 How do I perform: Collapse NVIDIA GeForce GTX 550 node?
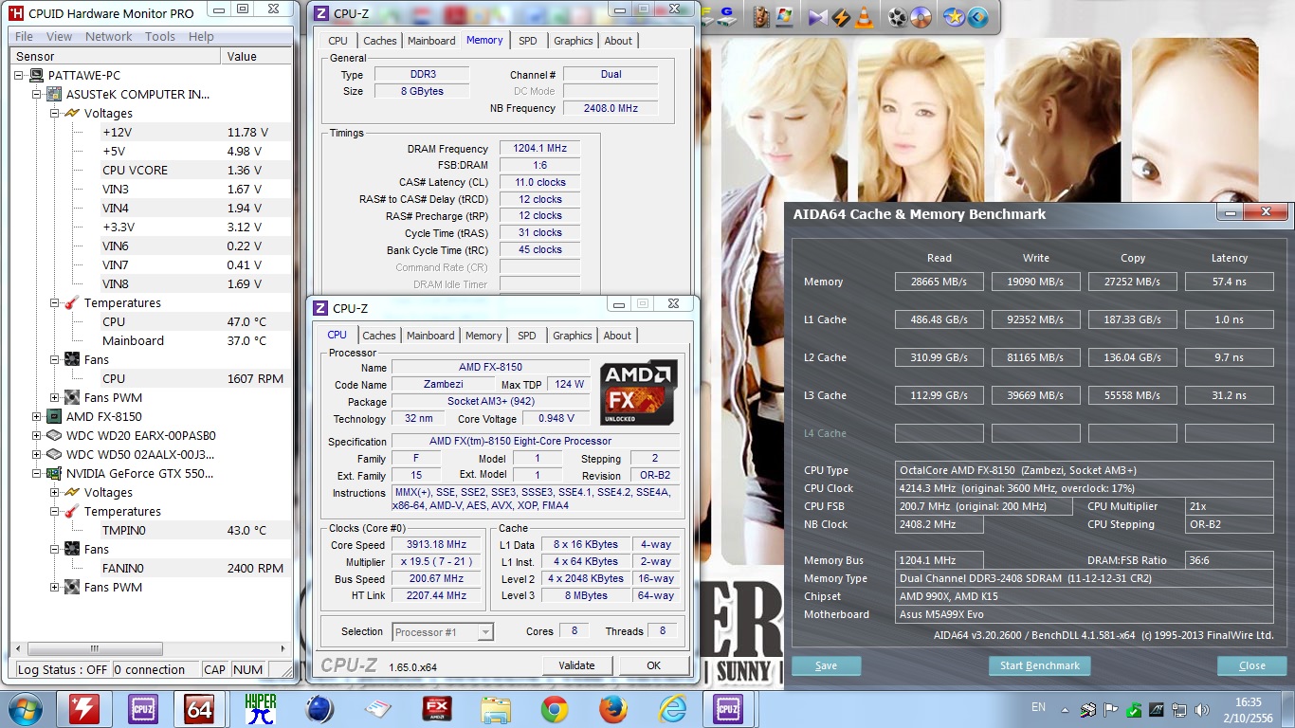pos(37,473)
